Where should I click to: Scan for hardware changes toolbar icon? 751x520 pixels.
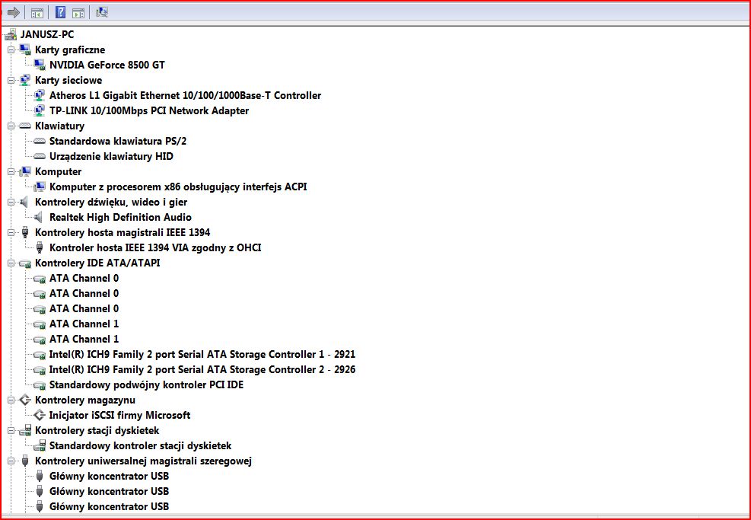point(101,12)
